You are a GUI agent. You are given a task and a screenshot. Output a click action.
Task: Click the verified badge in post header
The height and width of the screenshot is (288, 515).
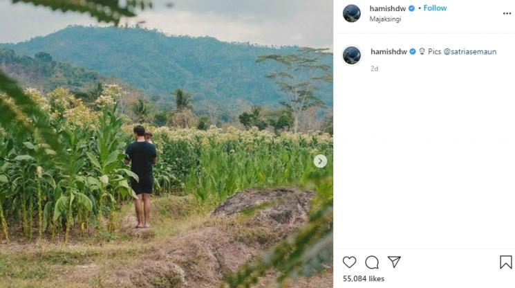pyautogui.click(x=411, y=8)
